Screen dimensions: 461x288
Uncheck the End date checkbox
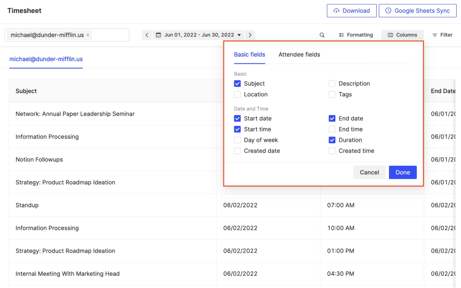(x=332, y=118)
